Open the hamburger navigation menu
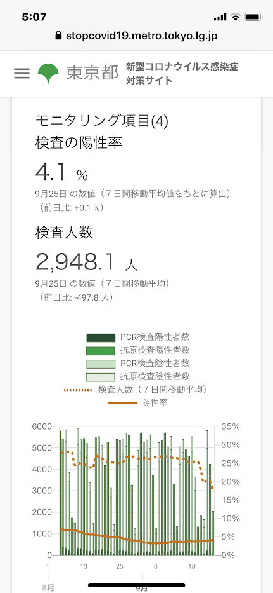The width and height of the screenshot is (273, 593). pos(22,73)
